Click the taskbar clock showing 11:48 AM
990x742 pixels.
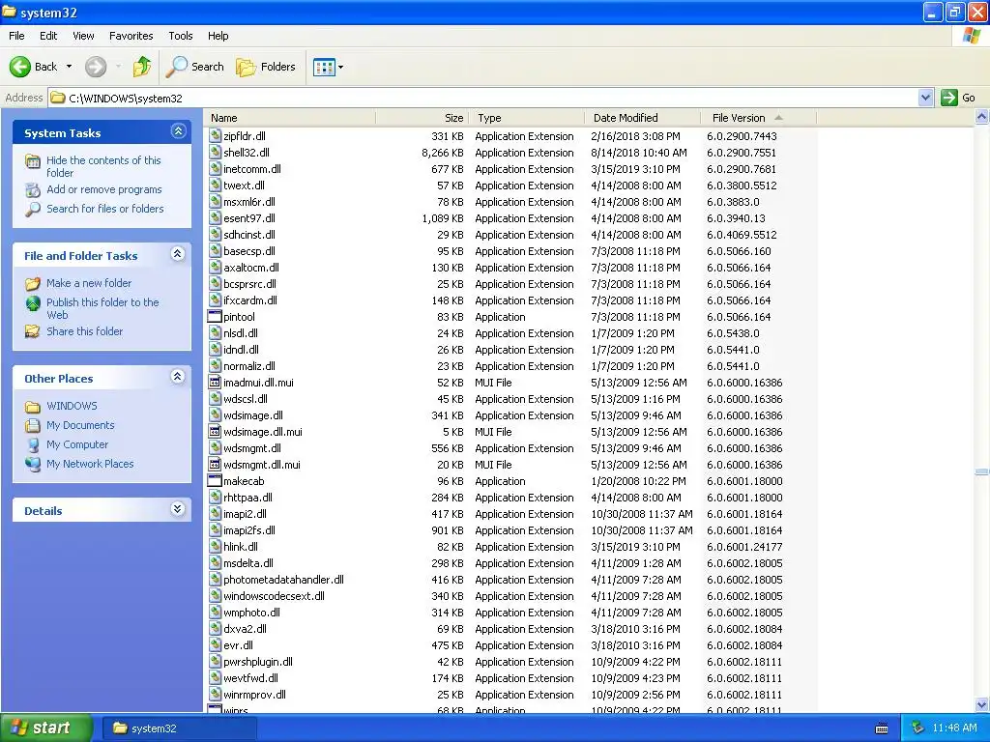pos(954,728)
